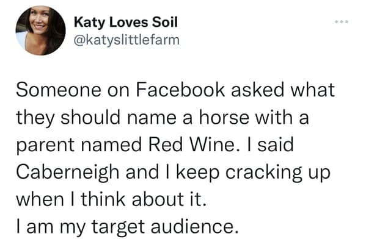
Task: Click the line 'when I think about it.'
Action: [112, 199]
